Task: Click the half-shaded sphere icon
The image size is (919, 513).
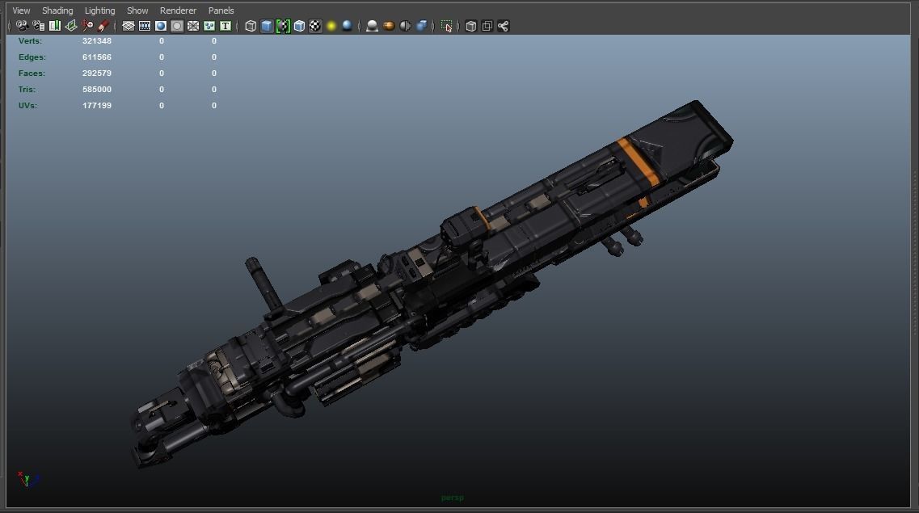Action: (405, 26)
